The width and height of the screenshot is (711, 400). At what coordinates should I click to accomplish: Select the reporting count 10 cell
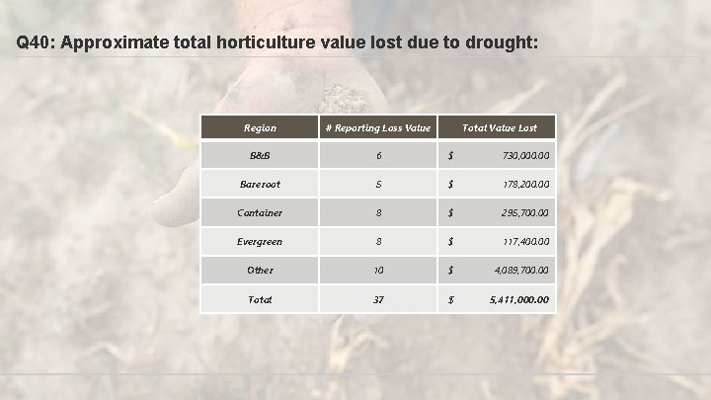[378, 271]
